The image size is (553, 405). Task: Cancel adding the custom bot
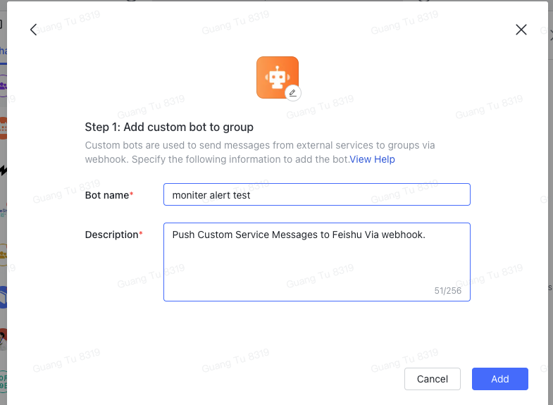pos(433,379)
